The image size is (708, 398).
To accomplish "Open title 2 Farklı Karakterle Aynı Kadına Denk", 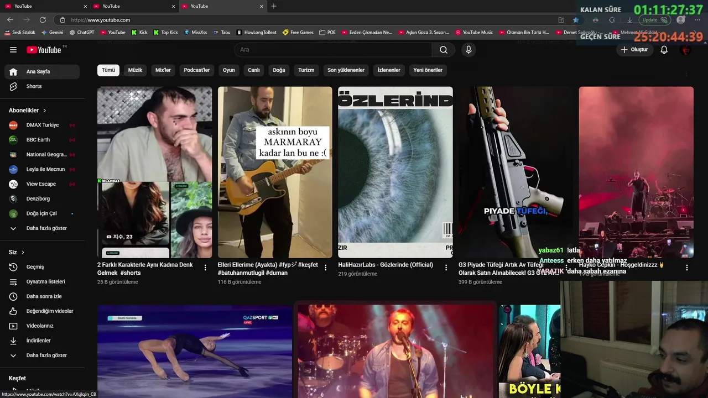I will click(145, 269).
